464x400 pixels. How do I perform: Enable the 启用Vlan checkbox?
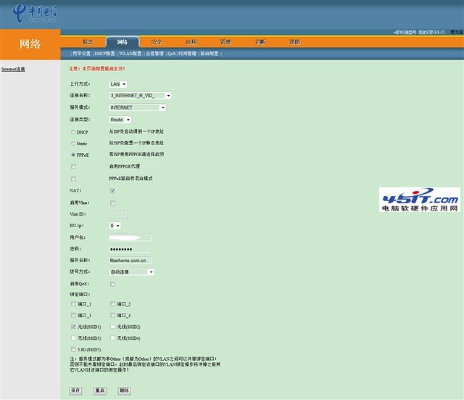pyautogui.click(x=113, y=203)
